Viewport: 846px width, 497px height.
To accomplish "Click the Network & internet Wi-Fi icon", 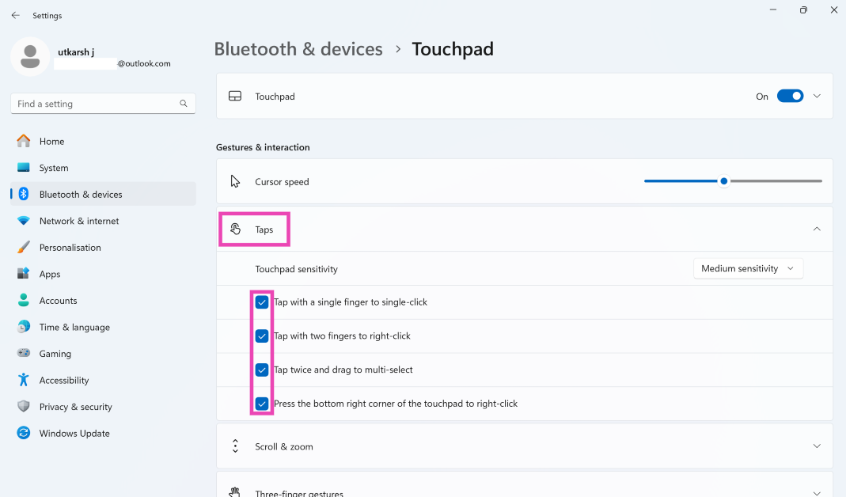I will 24,221.
